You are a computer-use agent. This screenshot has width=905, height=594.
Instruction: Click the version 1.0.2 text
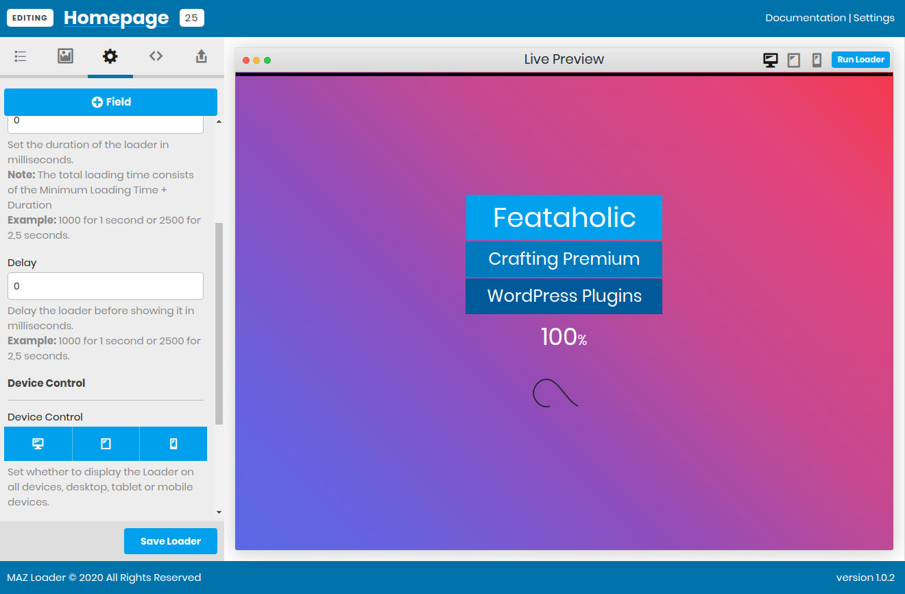point(865,578)
